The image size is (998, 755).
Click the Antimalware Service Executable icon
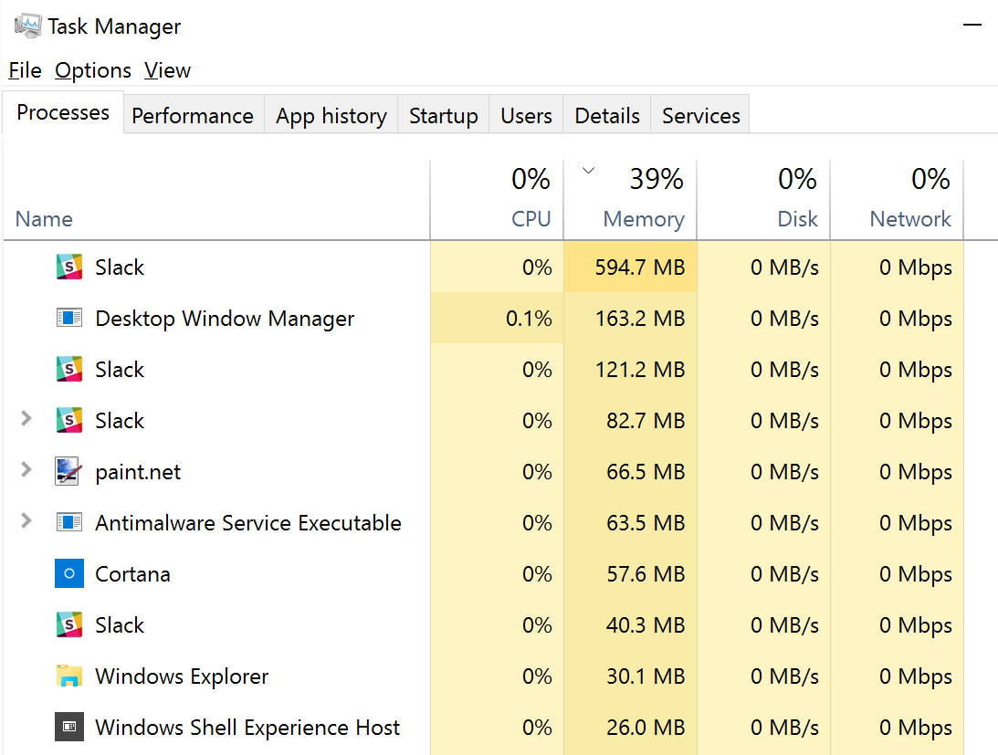pos(69,523)
